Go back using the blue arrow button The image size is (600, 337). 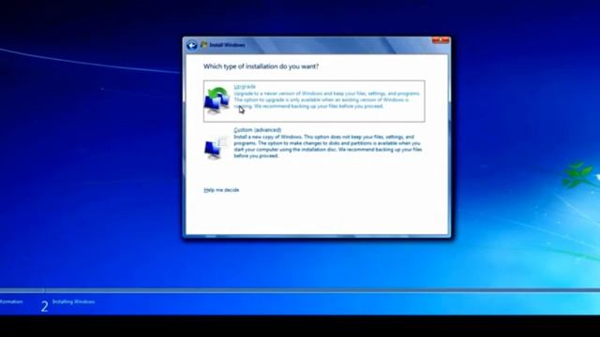pyautogui.click(x=192, y=46)
